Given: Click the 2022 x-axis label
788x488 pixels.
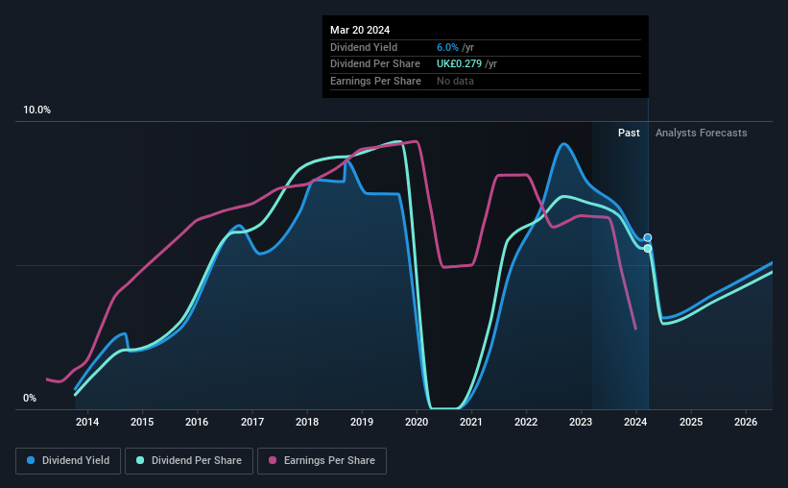Looking at the screenshot, I should point(526,422).
